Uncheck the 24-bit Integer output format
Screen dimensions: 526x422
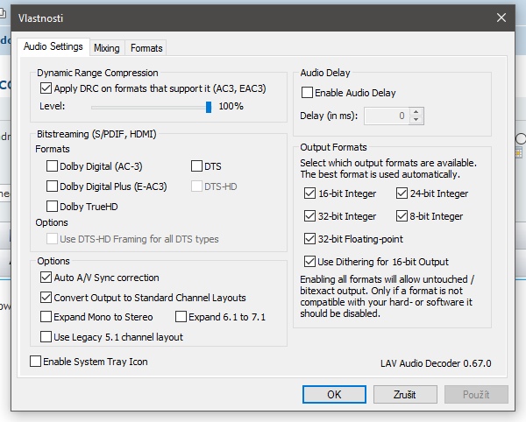(x=402, y=193)
